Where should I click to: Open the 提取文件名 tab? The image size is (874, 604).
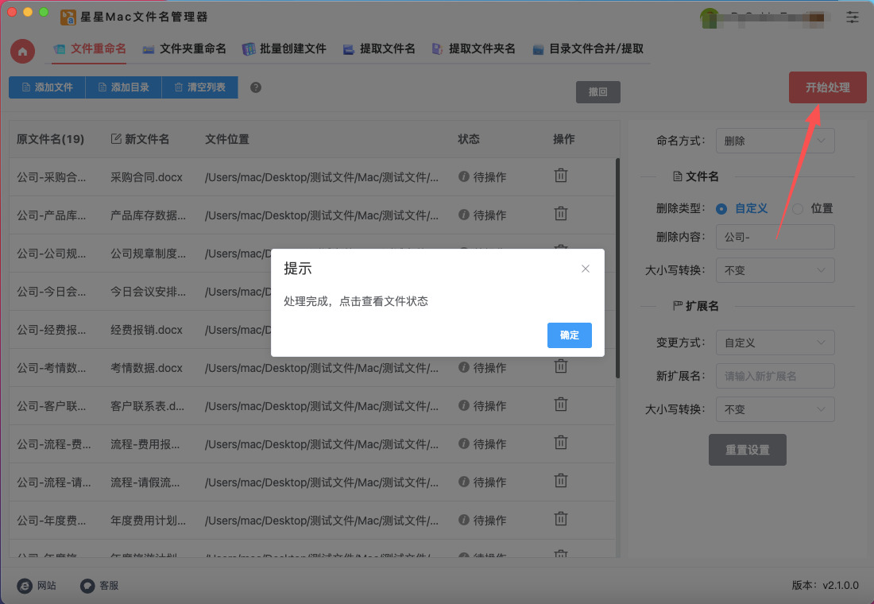(379, 49)
